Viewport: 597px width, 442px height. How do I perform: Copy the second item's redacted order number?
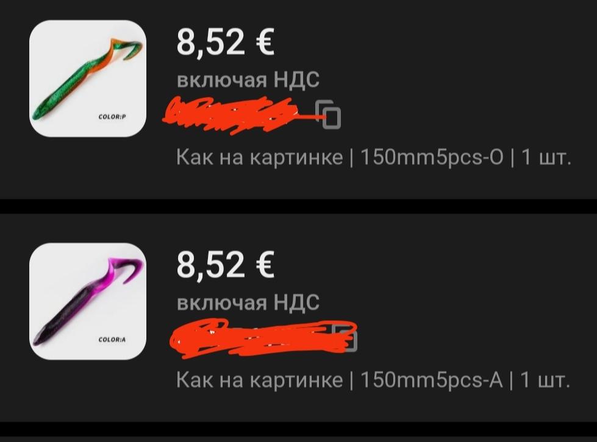[x=346, y=339]
